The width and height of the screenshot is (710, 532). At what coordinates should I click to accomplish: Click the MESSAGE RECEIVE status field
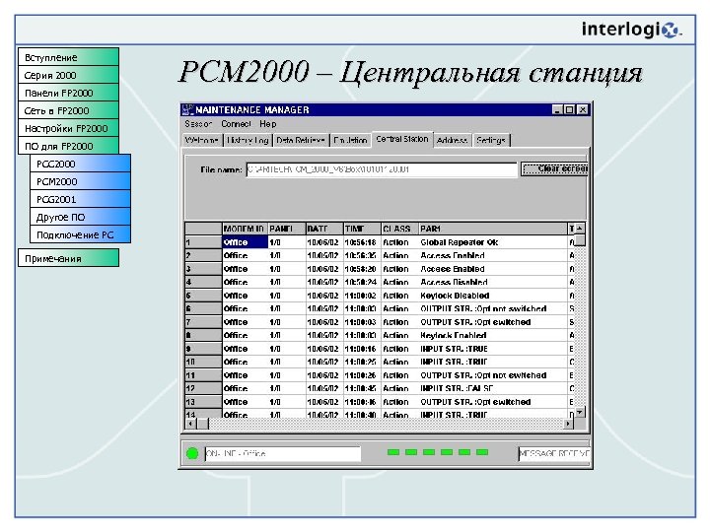(x=554, y=453)
